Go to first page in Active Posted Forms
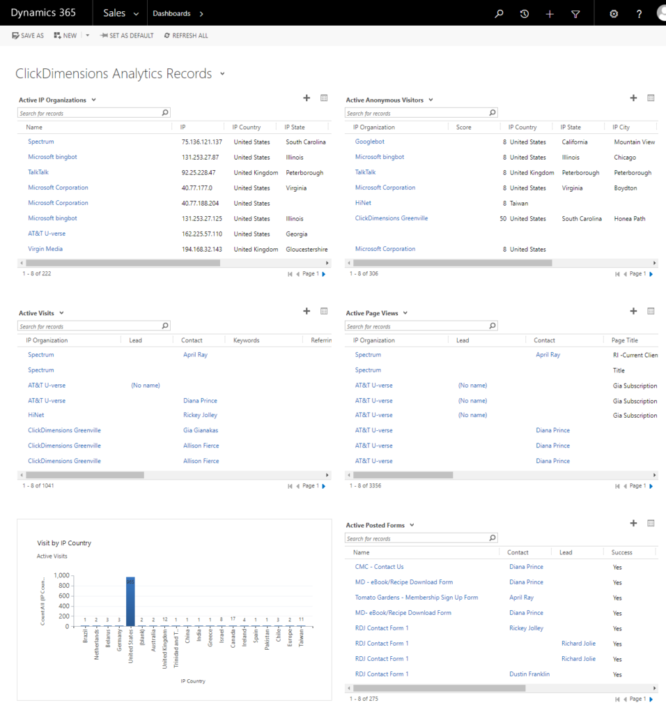 point(617,699)
